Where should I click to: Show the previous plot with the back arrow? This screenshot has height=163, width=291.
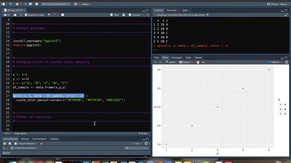tap(156, 62)
